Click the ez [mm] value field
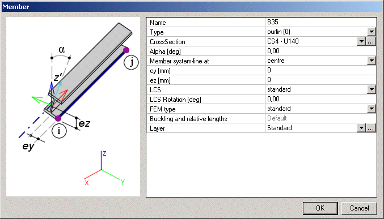The image size is (384, 219). coord(320,80)
